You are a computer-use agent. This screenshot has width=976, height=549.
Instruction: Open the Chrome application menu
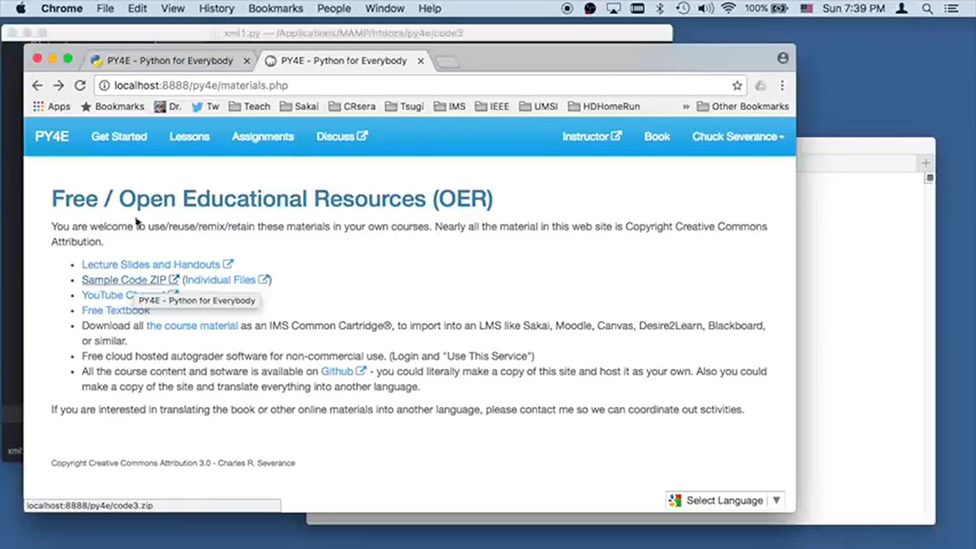pos(62,8)
